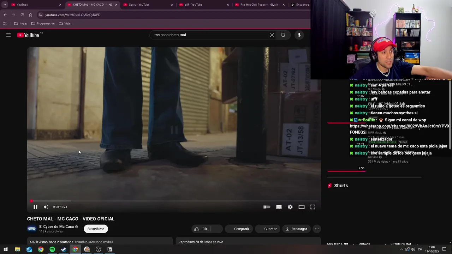Image resolution: width=452 pixels, height=254 pixels.
Task: Clear the search box with the X
Action: pos(272,35)
